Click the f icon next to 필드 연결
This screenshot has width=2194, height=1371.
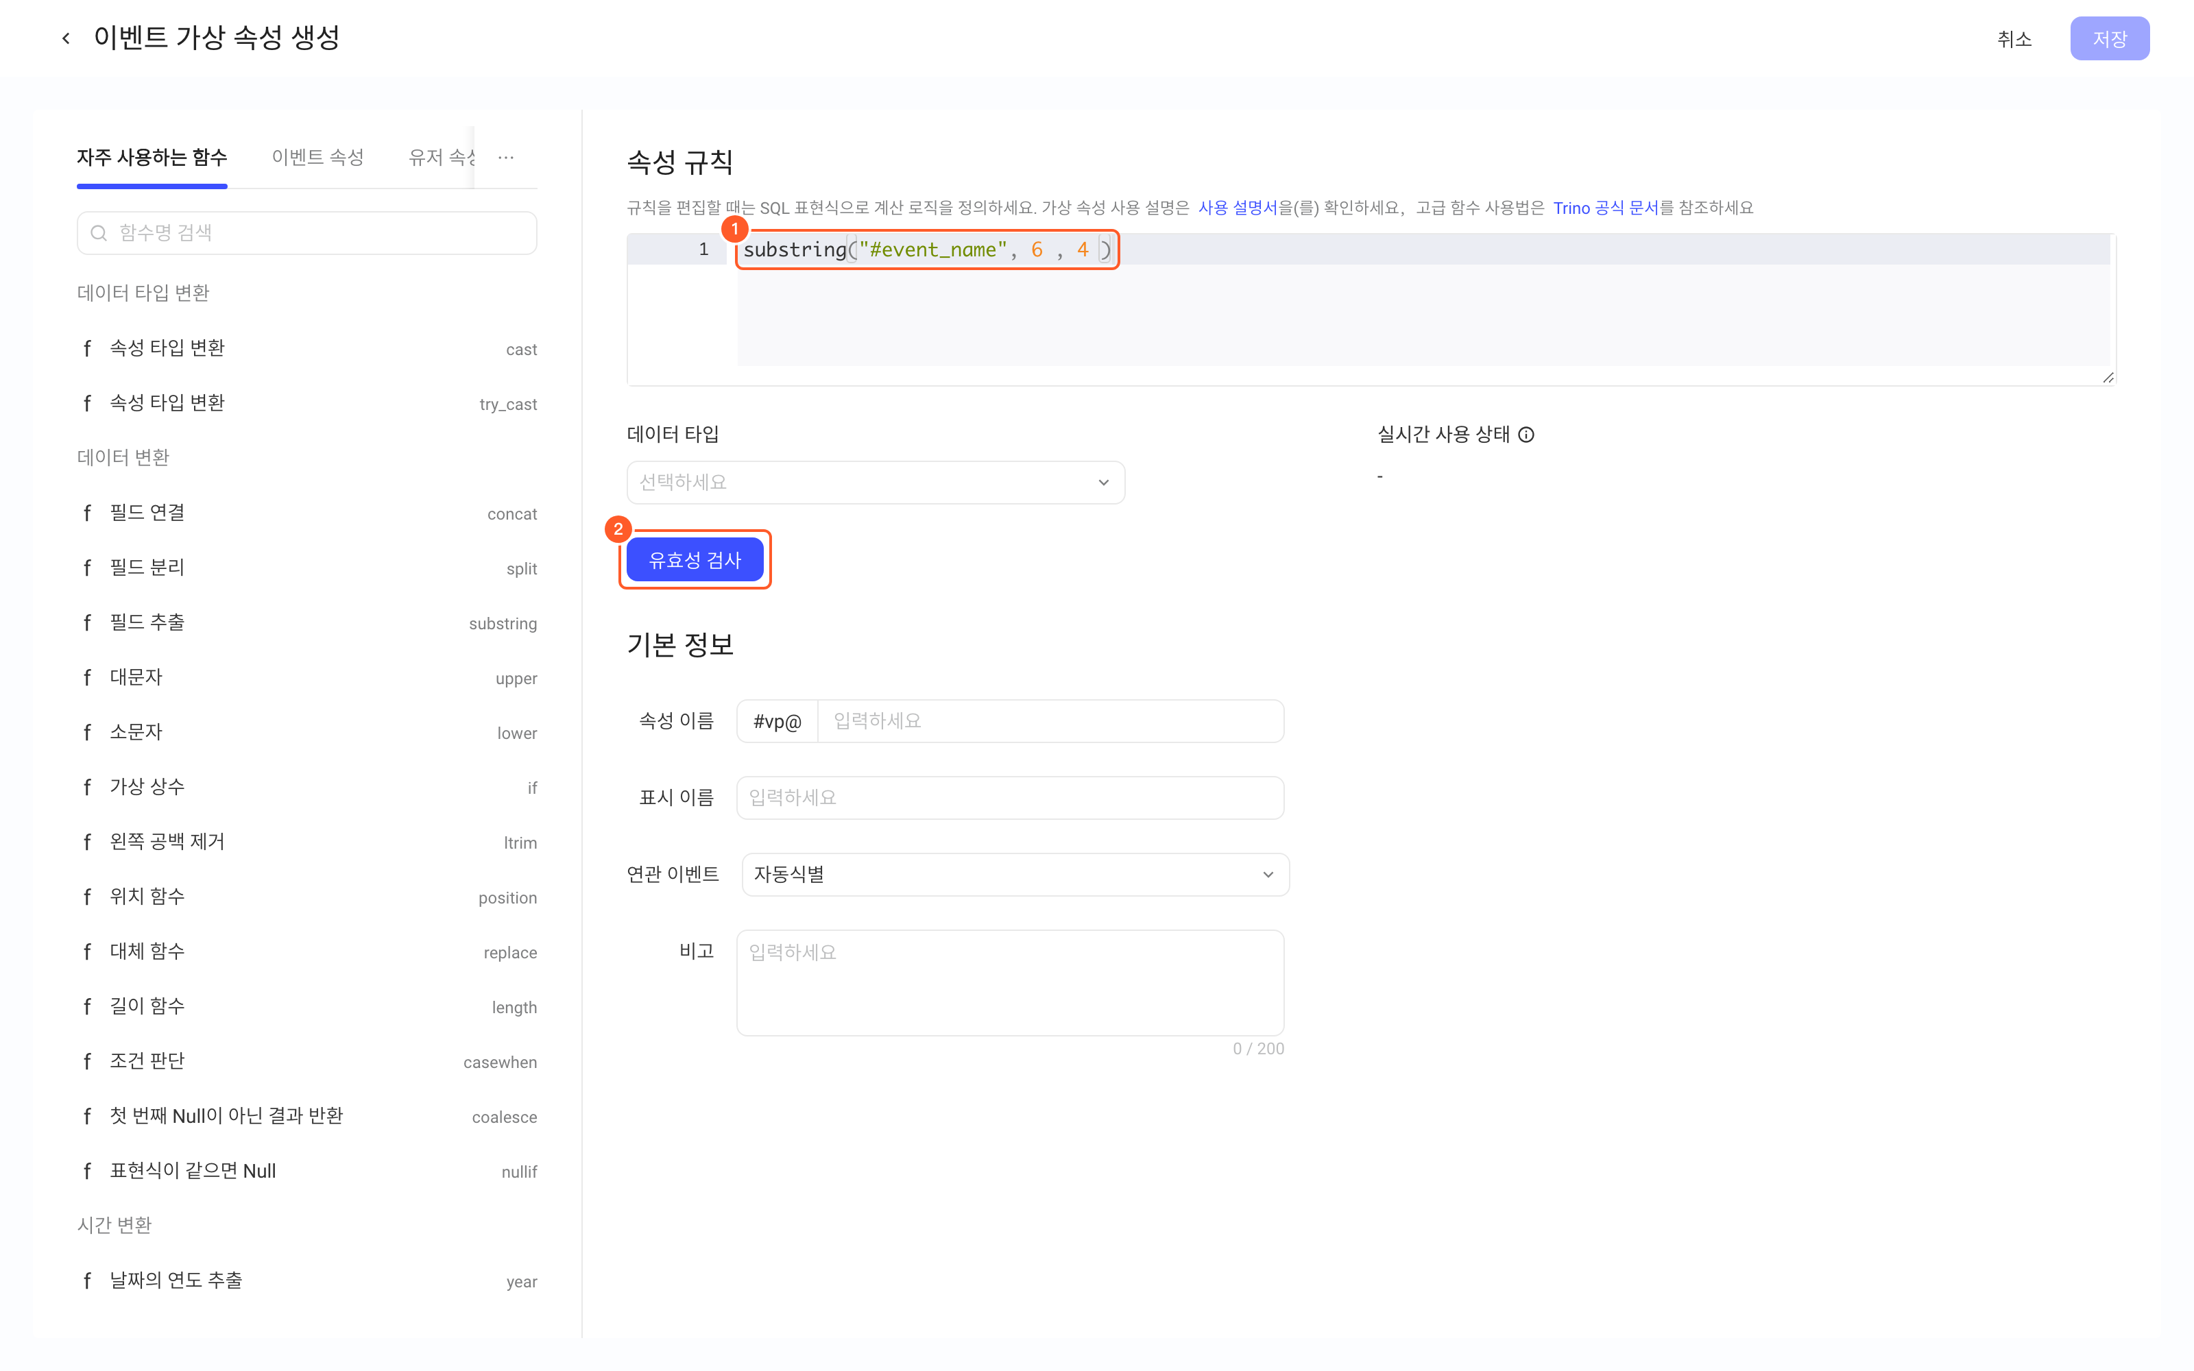[x=87, y=513]
